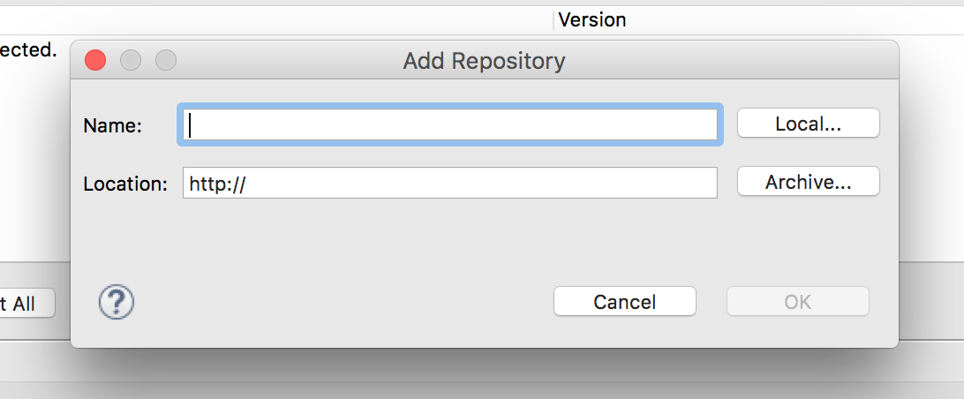Click into the Location field containing http://

(450, 183)
